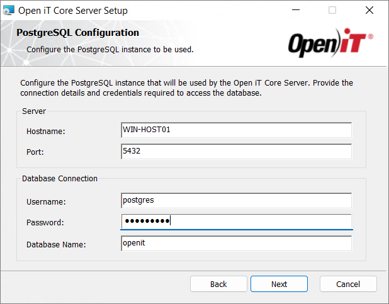Screen dimensions: 389x304
Task: Click the Open iT logo
Action: coord(330,43)
